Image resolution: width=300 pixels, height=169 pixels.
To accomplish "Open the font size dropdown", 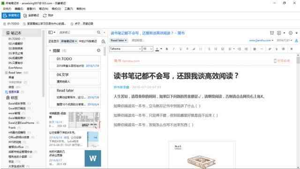I will [148, 49].
